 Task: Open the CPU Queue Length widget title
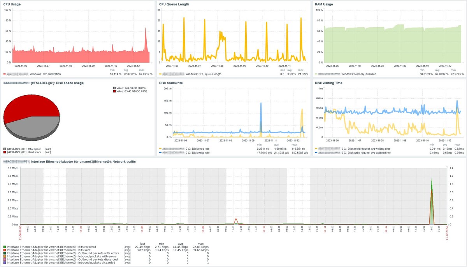174,4
